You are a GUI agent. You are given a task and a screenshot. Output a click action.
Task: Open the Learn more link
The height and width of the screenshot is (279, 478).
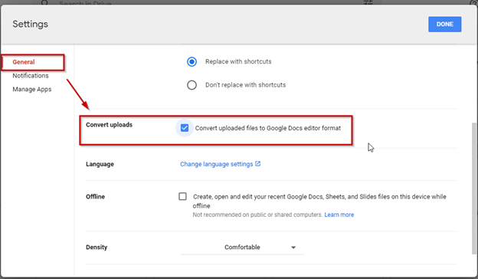pyautogui.click(x=339, y=215)
